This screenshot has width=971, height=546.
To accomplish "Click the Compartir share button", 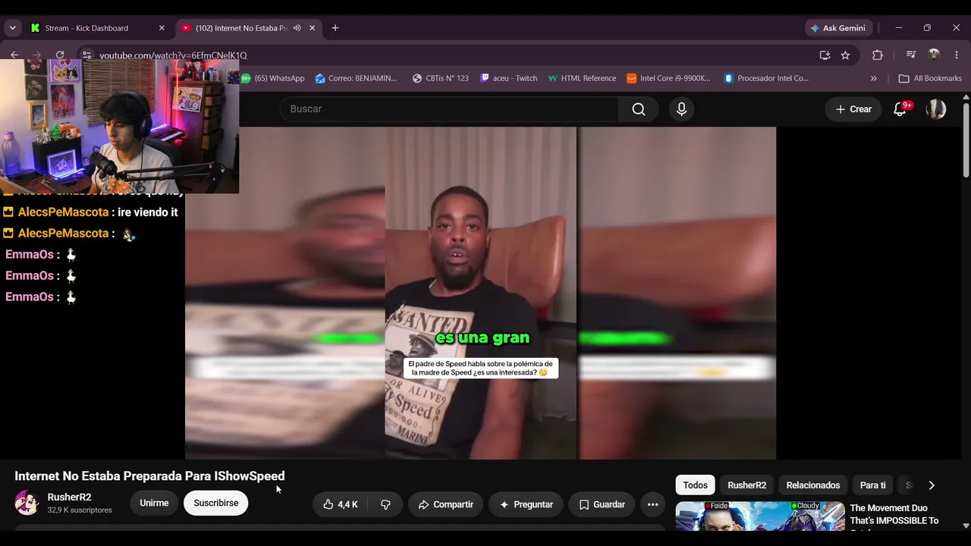I will 445,504.
